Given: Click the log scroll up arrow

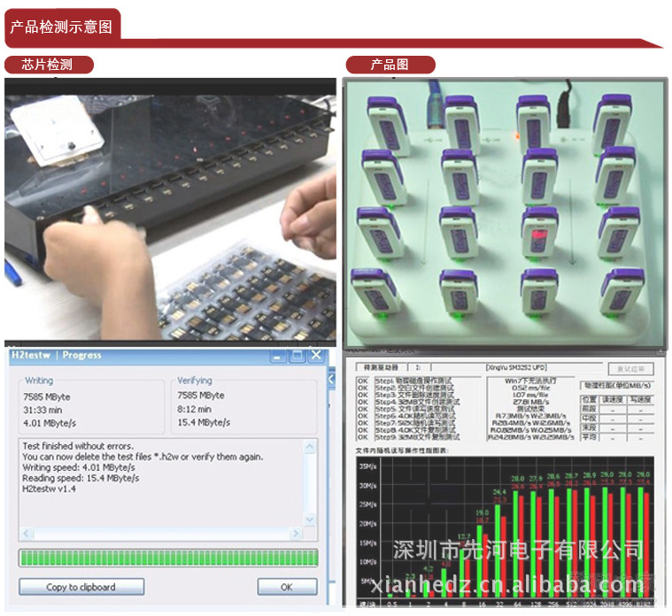Looking at the screenshot, I should tap(310, 444).
